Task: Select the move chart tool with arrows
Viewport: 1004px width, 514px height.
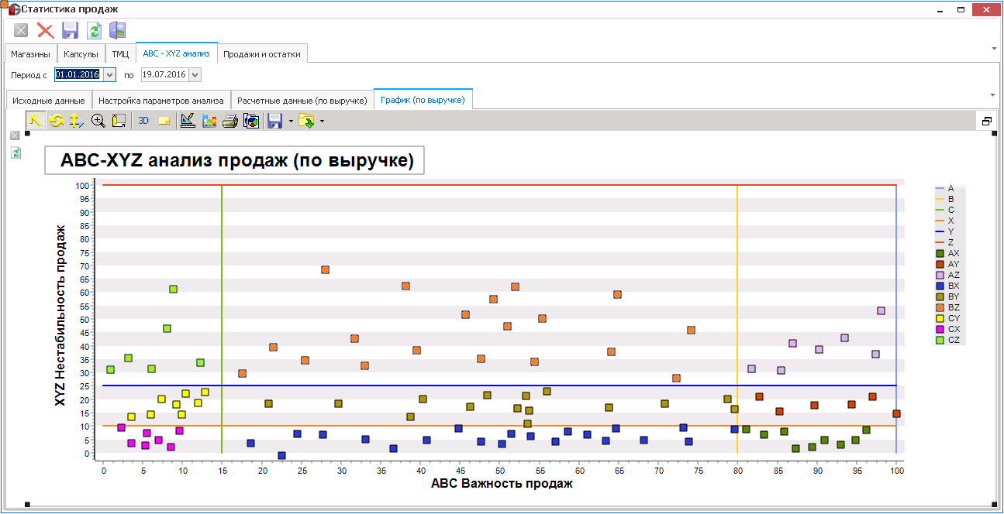Action: [x=76, y=121]
